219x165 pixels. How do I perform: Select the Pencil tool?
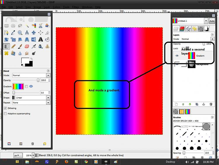13,46
